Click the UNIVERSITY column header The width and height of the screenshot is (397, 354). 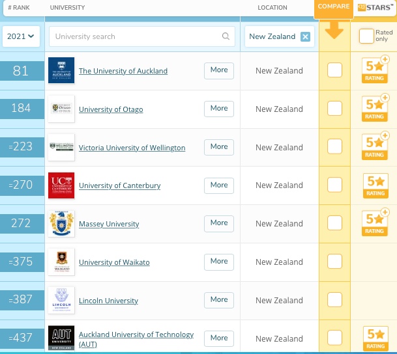pyautogui.click(x=67, y=8)
